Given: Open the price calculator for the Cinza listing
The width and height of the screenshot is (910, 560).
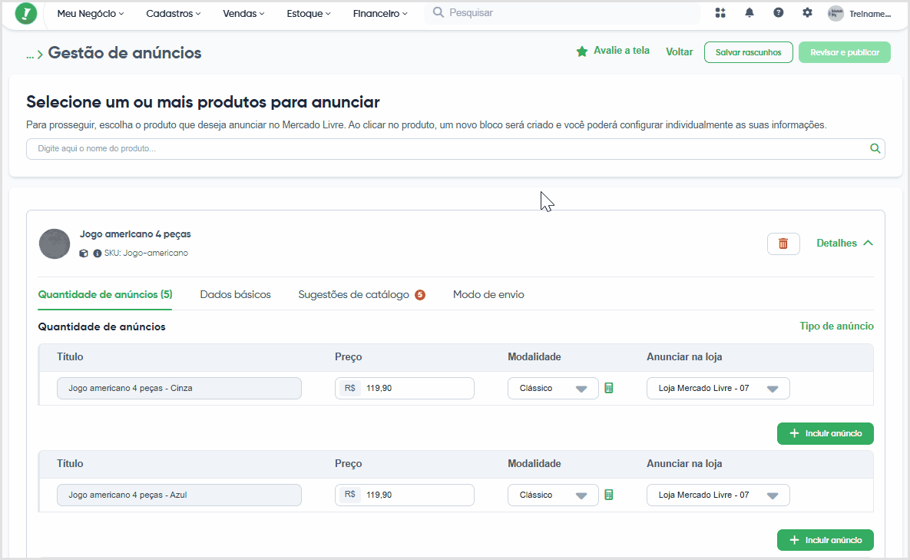Looking at the screenshot, I should tap(609, 388).
